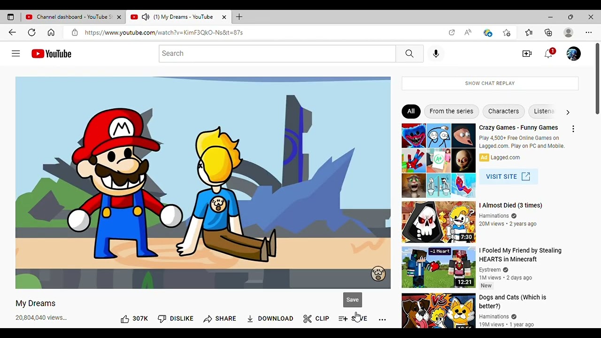Close the Channel dashboard tab
The image size is (601, 338).
click(119, 17)
